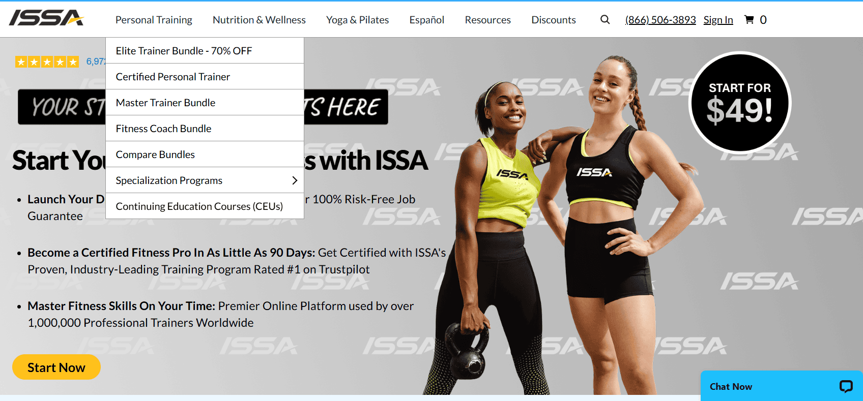Click the phone number link

click(x=660, y=20)
